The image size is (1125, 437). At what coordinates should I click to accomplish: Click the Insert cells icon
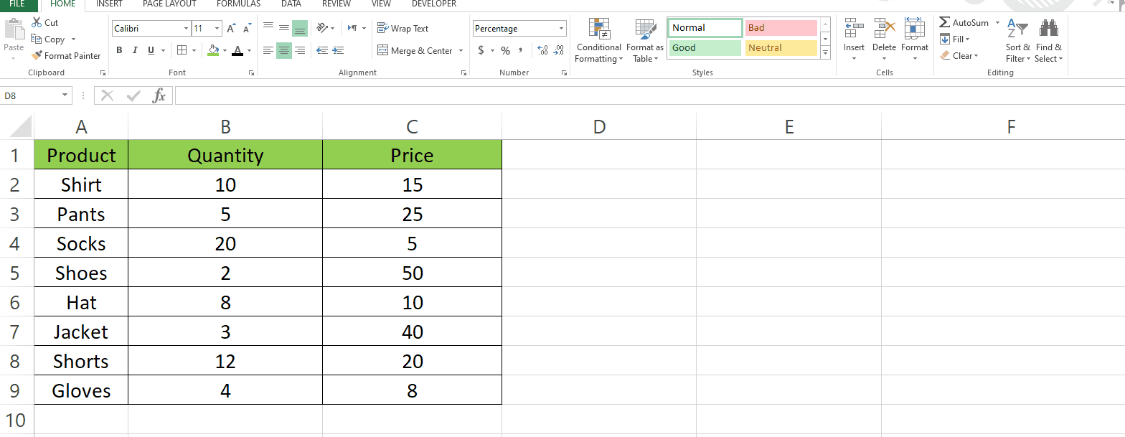pos(854,29)
